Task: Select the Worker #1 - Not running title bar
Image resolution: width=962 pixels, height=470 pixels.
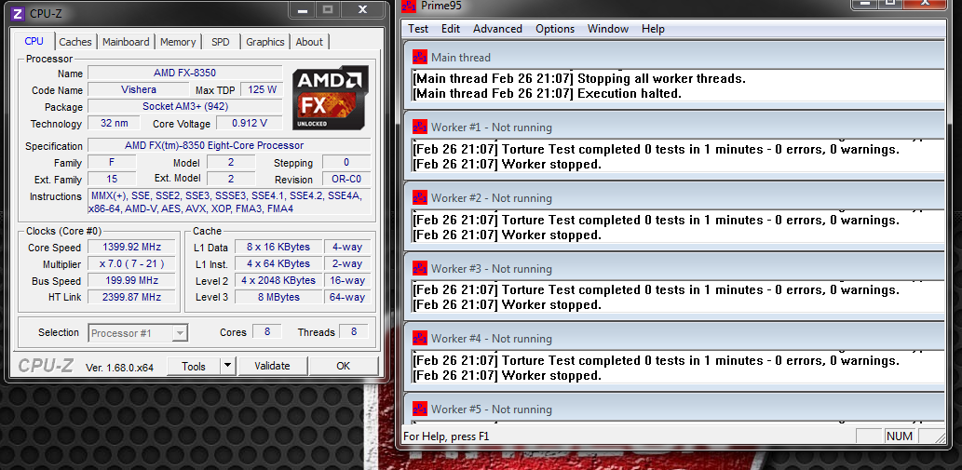Action: [673, 128]
